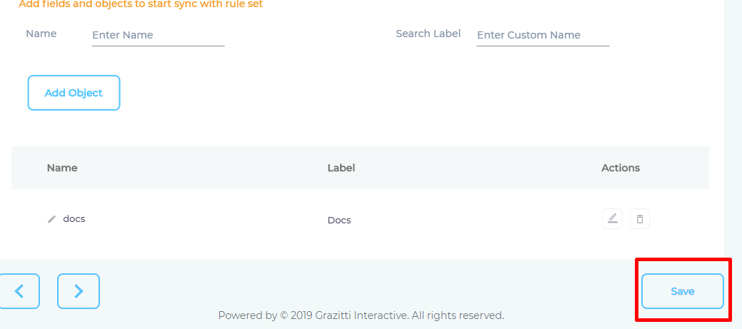
Task: Focus the Enter Name input field
Action: [158, 36]
